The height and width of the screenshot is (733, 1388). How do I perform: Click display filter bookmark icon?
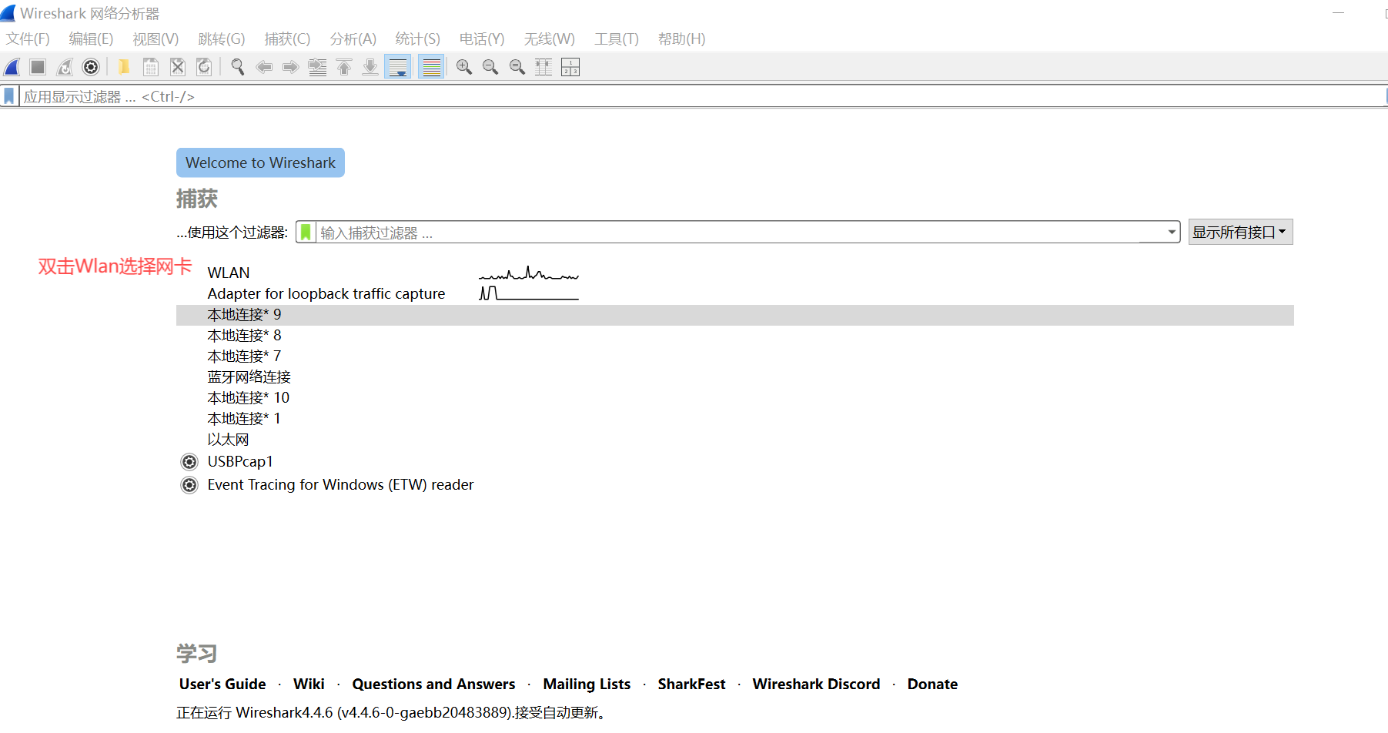pyautogui.click(x=9, y=96)
